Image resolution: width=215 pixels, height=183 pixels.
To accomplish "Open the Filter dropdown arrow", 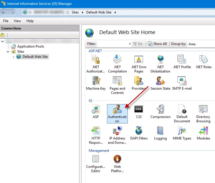I will [x=130, y=44].
